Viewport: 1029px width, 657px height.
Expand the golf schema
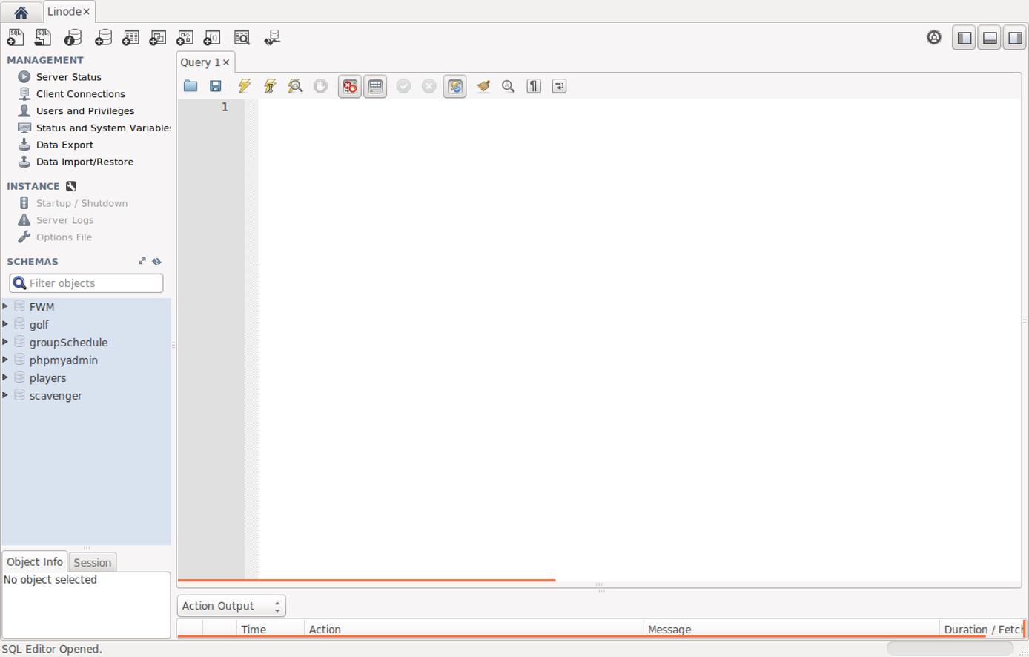(x=6, y=324)
